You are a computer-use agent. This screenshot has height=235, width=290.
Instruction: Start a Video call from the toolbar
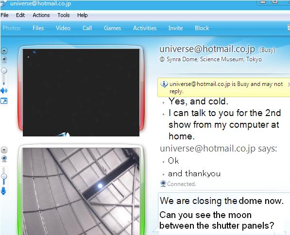63,28
